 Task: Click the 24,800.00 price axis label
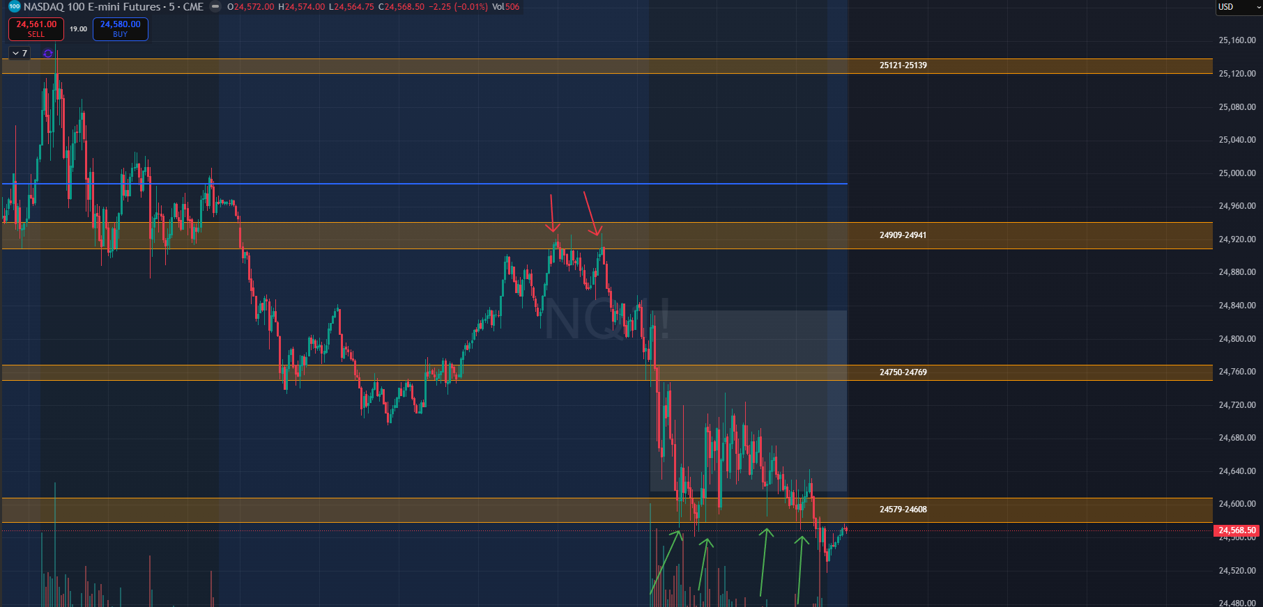pos(1237,339)
